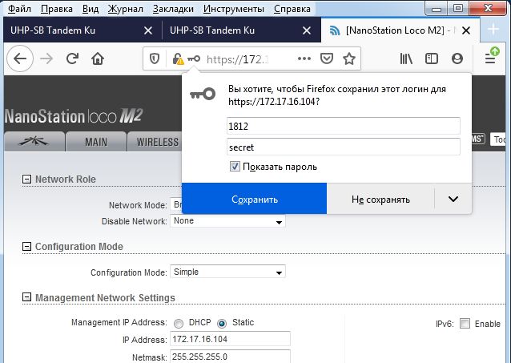This screenshot has height=363, width=511.
Task: Go back to the previous page
Action: pos(20,59)
